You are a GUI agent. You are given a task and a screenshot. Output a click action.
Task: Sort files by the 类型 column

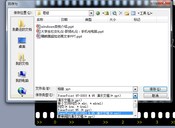coord(96,20)
